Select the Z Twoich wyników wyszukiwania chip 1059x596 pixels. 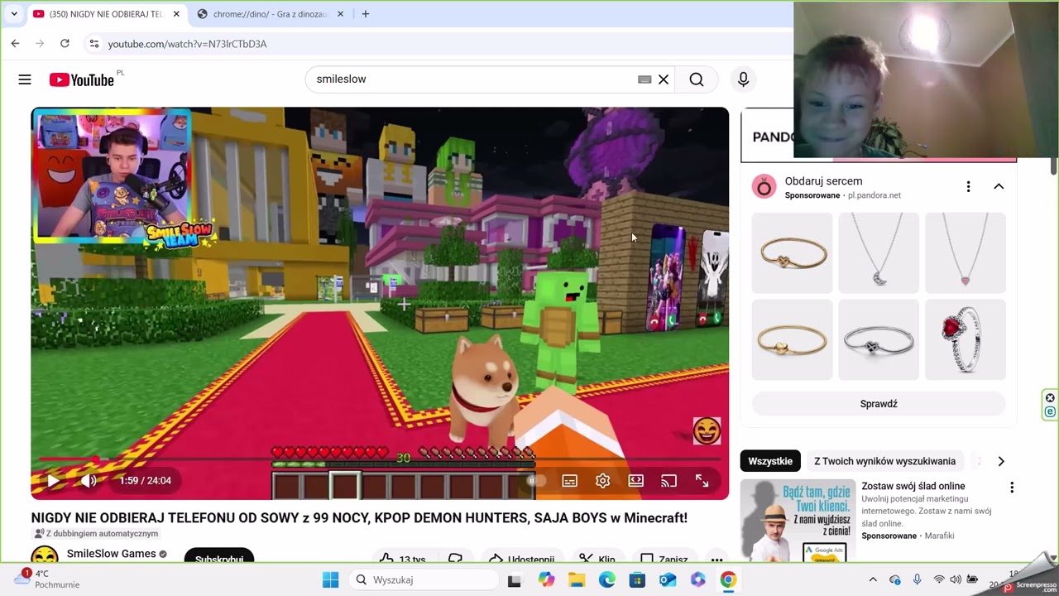tap(884, 461)
